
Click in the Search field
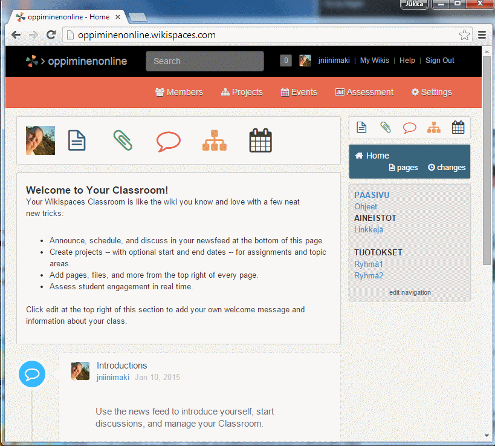click(205, 61)
